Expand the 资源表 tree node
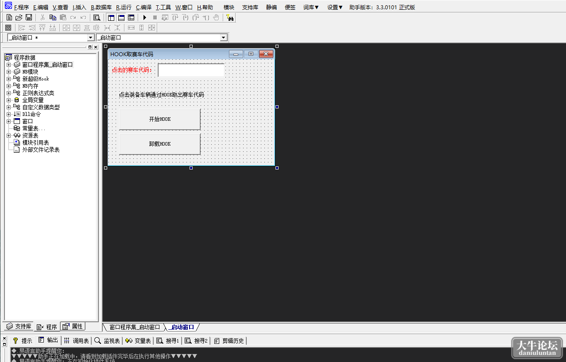Viewport: 566px width, 362px height. [x=8, y=135]
